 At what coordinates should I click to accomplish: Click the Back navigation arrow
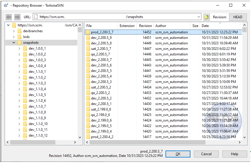point(9,17)
